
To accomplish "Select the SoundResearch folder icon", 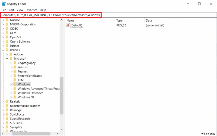I will 7,118.
